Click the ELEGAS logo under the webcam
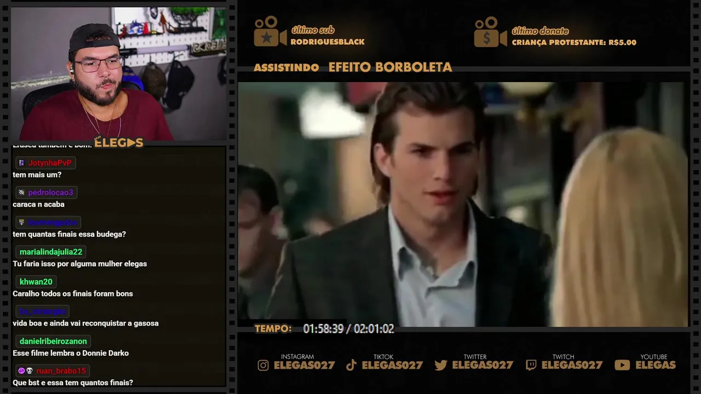 coord(119,143)
